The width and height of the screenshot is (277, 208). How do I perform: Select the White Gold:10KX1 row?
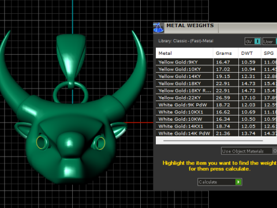(216, 112)
